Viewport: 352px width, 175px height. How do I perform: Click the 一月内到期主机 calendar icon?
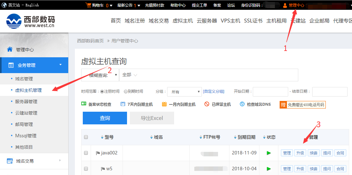pos(164,104)
